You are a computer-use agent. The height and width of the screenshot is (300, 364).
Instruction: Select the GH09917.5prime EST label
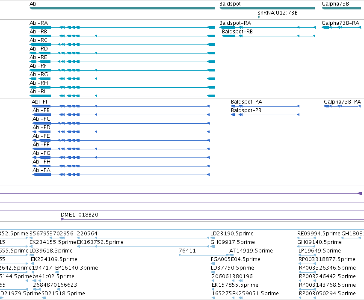click(233, 242)
